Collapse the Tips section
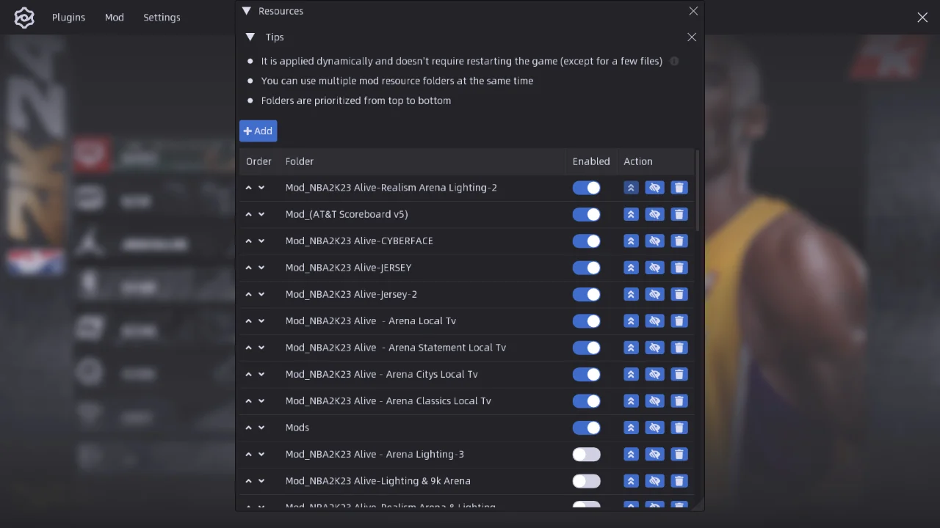This screenshot has height=528, width=940. pos(250,37)
